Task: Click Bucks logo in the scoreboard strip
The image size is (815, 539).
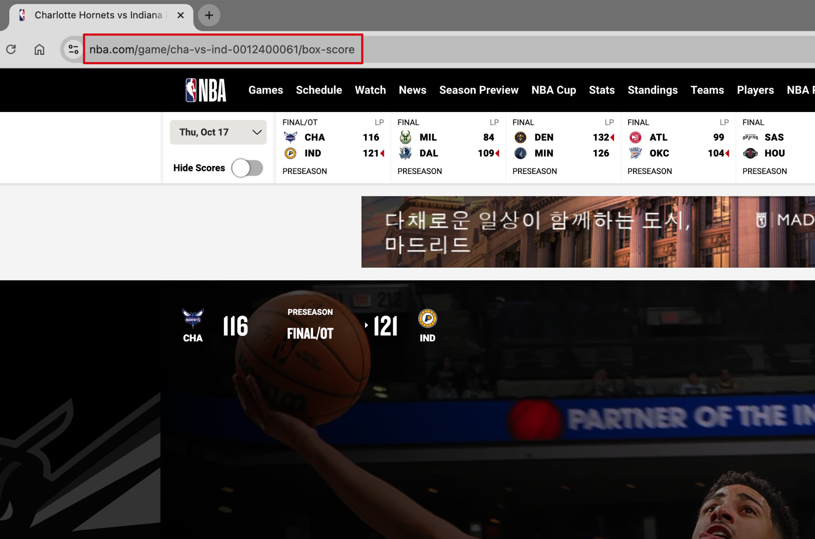Action: [405, 137]
